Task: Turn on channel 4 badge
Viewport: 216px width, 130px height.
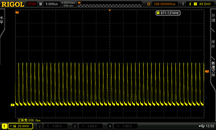Action: [x=110, y=126]
